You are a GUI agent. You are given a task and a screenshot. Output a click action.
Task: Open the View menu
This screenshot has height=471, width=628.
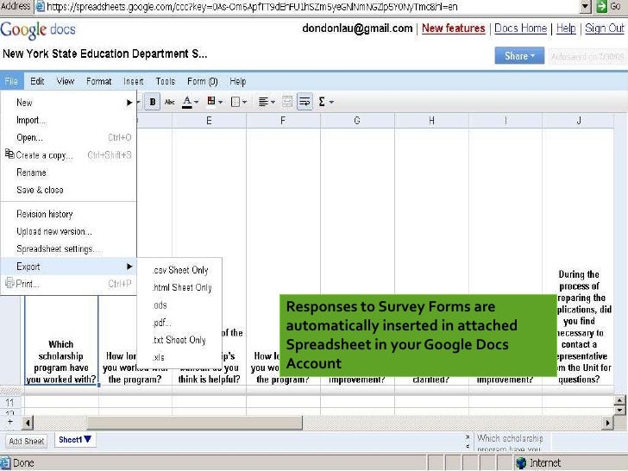[x=66, y=81]
